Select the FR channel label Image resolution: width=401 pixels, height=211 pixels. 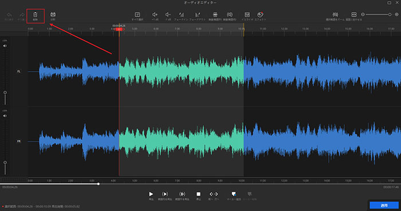pos(19,141)
